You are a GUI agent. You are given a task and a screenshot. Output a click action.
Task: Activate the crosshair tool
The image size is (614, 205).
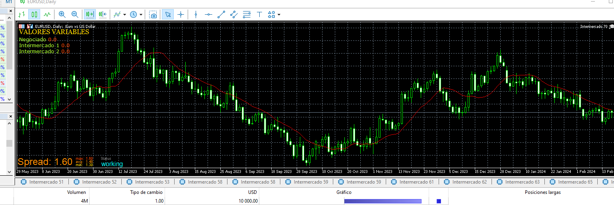coord(181,15)
